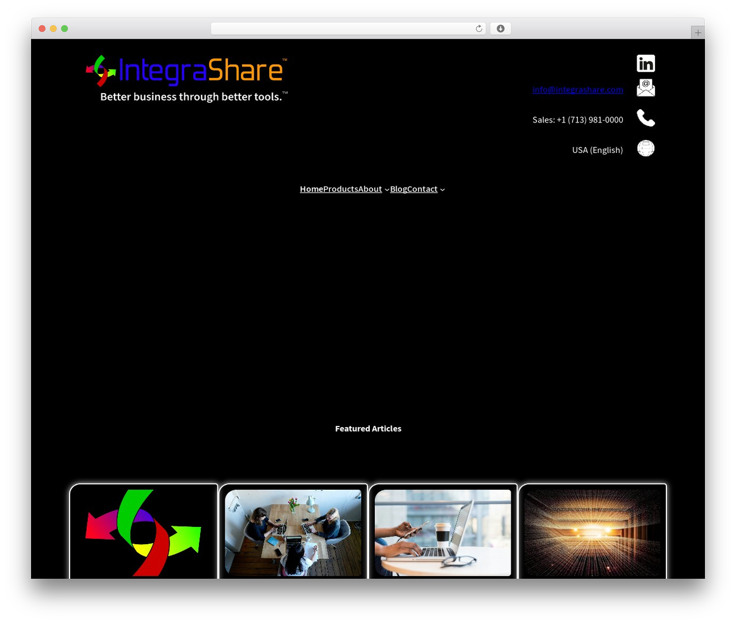This screenshot has height=623, width=736.
Task: Click the browser download arrow icon
Action: tap(500, 29)
